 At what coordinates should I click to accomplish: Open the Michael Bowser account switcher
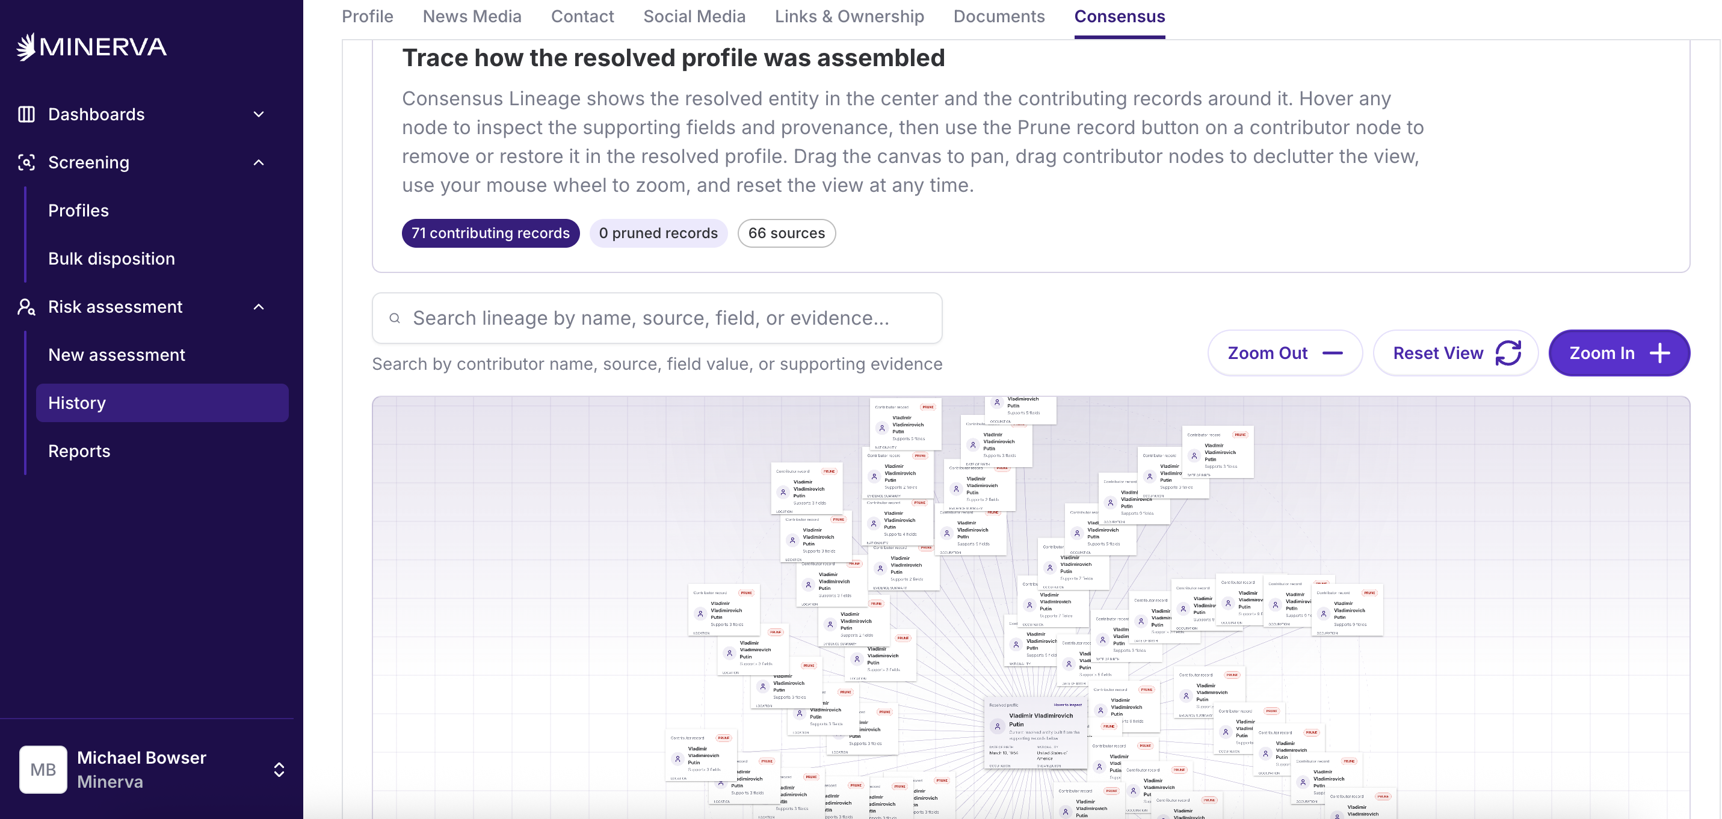(x=279, y=770)
